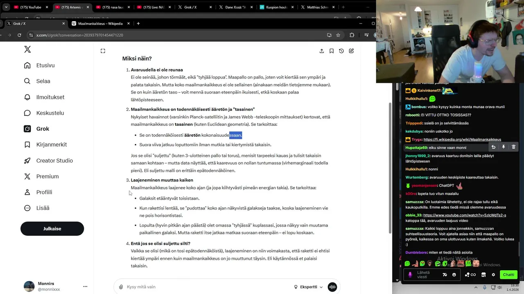This screenshot has height=294, width=524.
Task: Open the Ekspertti mode dropdown
Action: click(308, 287)
